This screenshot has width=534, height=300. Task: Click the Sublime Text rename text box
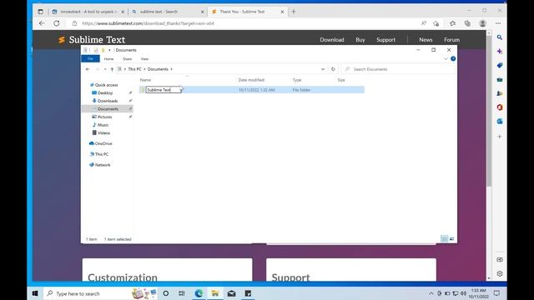164,90
